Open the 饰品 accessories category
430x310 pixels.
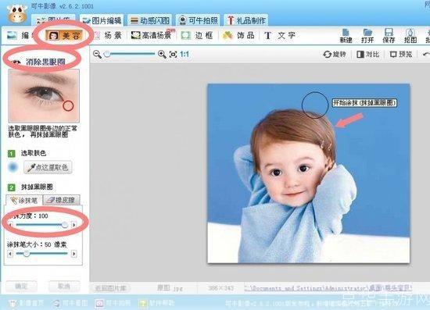(x=238, y=35)
